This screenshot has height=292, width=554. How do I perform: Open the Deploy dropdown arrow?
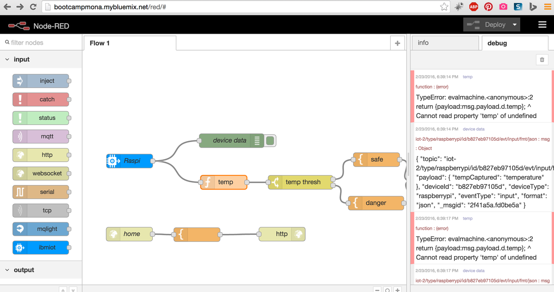tap(515, 25)
